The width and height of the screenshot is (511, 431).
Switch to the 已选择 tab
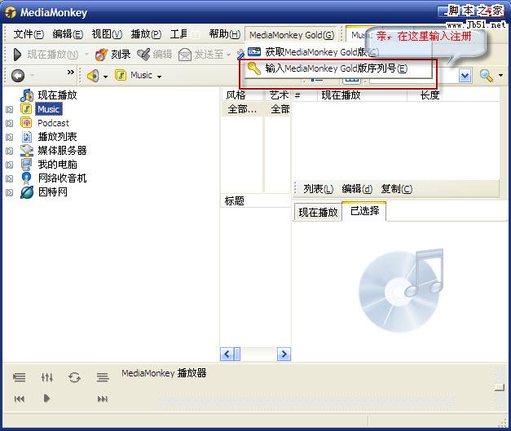364,211
